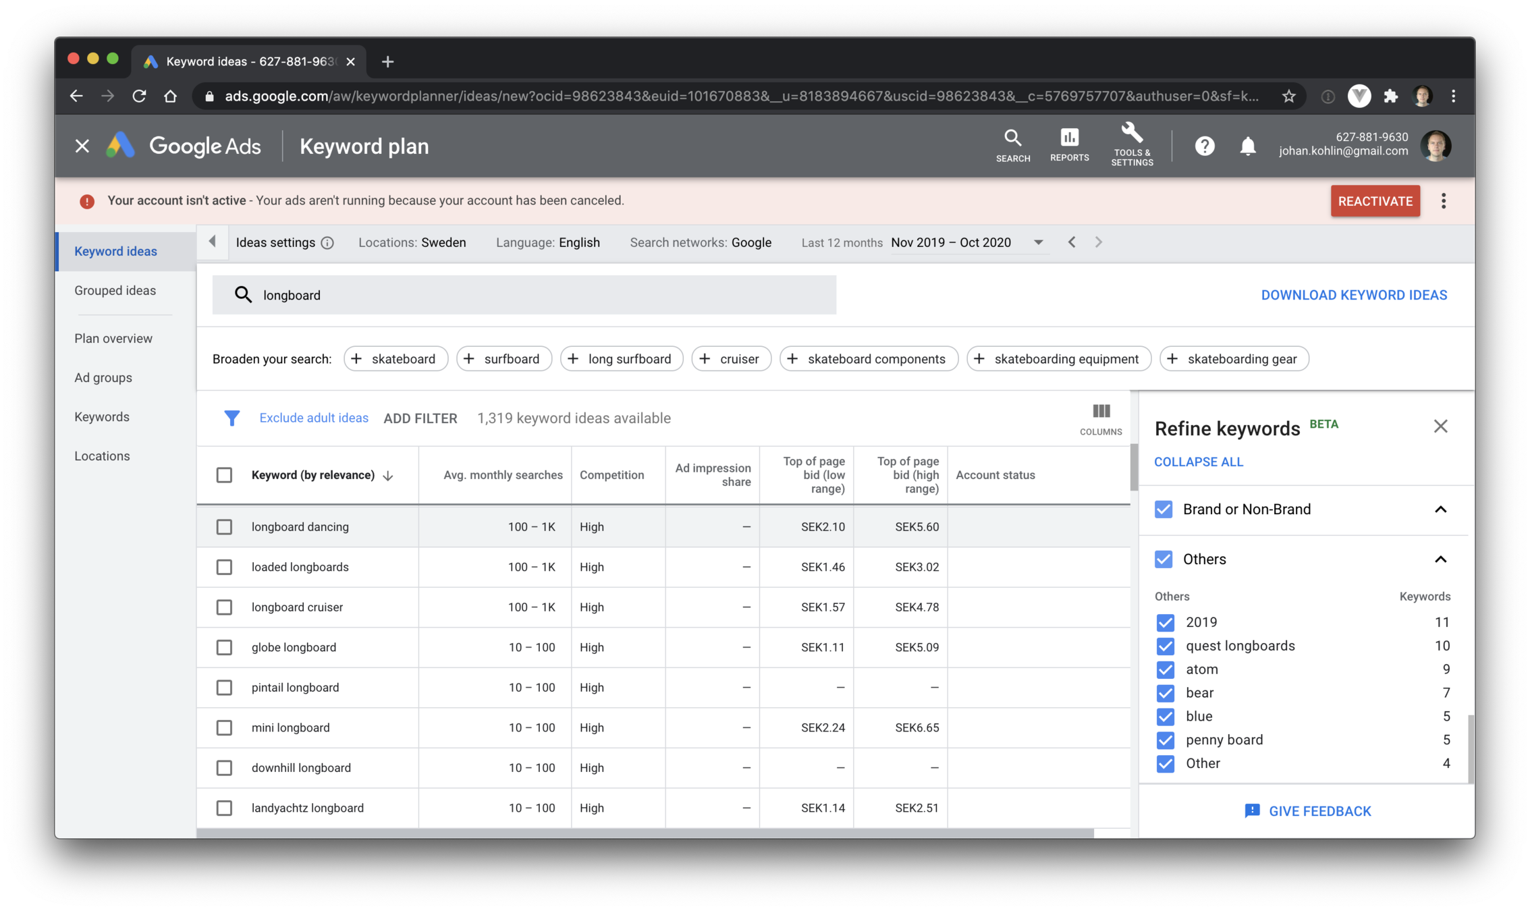
Task: Check the longboard dancing row checkbox
Action: 224,527
